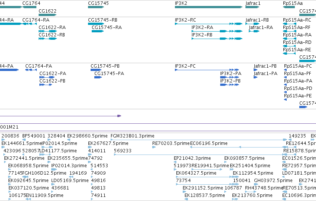
Task: Select the EP21042.3prime EST
Action: (x=175, y=162)
